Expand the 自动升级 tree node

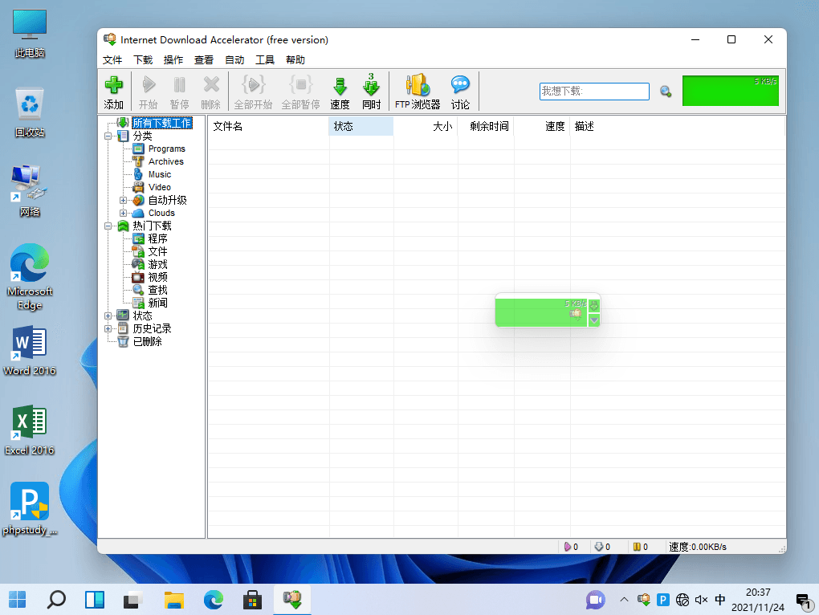click(124, 200)
